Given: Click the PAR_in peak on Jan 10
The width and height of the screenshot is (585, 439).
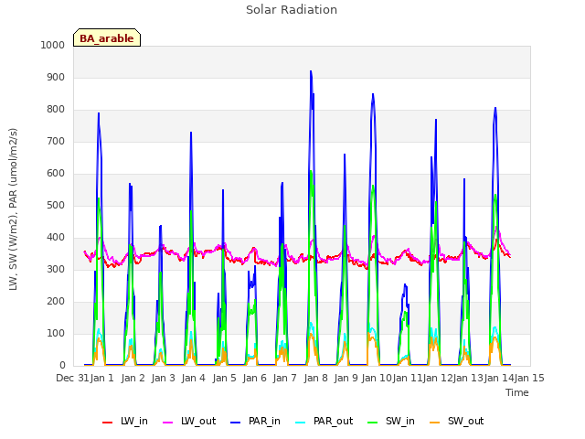Looking at the screenshot, I should (x=373, y=94).
